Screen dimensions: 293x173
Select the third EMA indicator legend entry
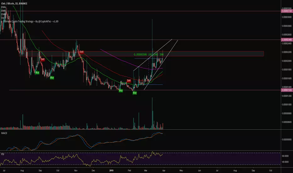(x=3, y=14)
